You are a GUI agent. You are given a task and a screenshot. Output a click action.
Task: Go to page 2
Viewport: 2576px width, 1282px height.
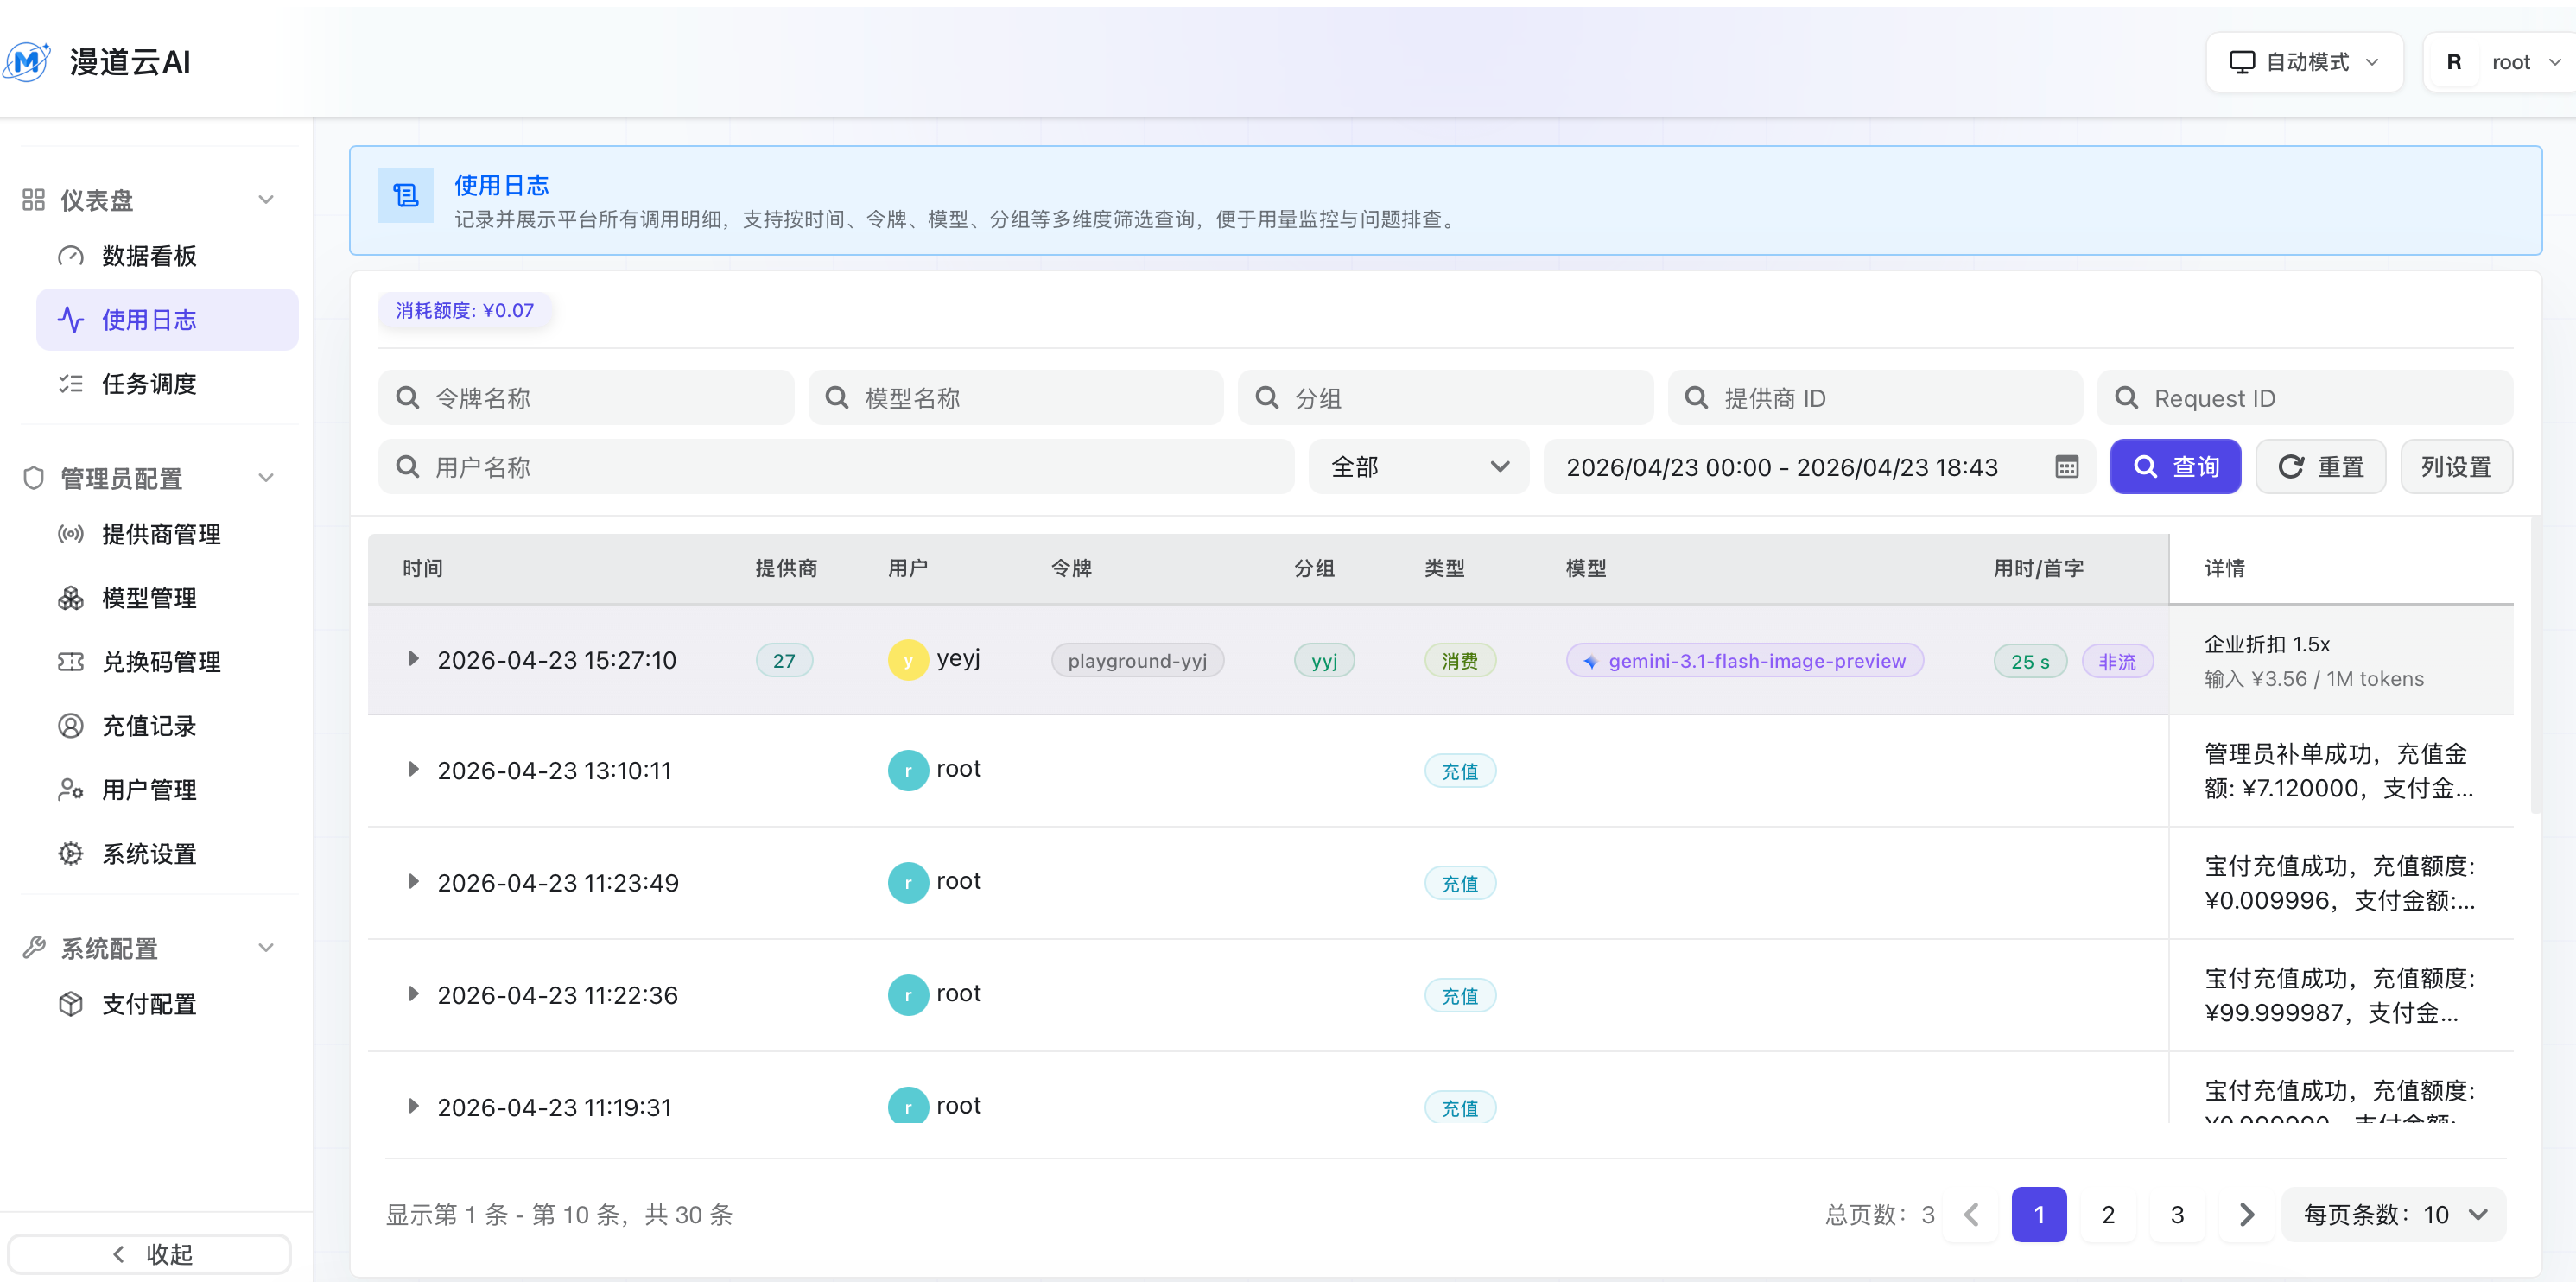[2108, 1215]
